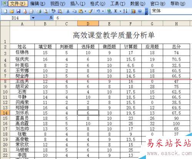
Task: Open the Chart Wizard icon
Action: (133, 11)
